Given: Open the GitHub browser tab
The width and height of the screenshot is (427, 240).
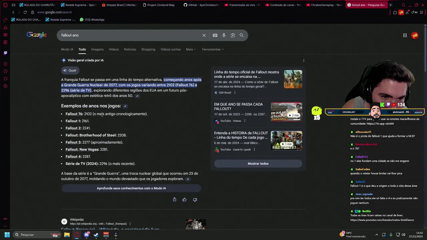Looking at the screenshot, I should pyautogui.click(x=201, y=5).
